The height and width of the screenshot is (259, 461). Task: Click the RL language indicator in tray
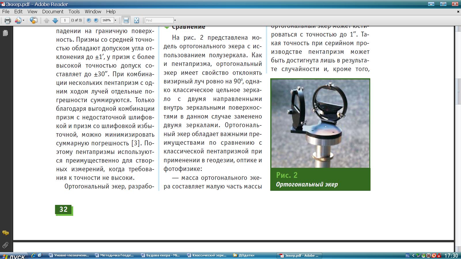point(407,256)
